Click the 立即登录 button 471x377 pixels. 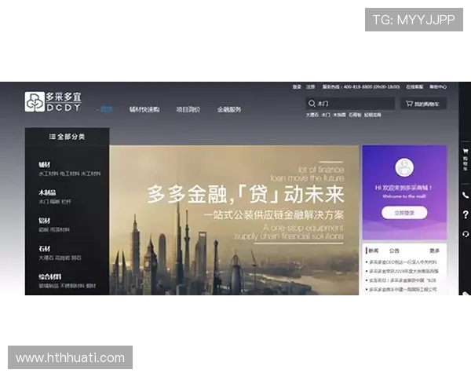[x=404, y=213]
